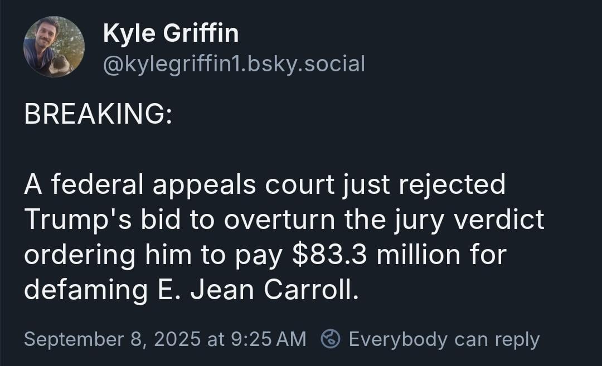The height and width of the screenshot is (366, 602).
Task: Click the word Griffin in the display name
Action: [201, 33]
